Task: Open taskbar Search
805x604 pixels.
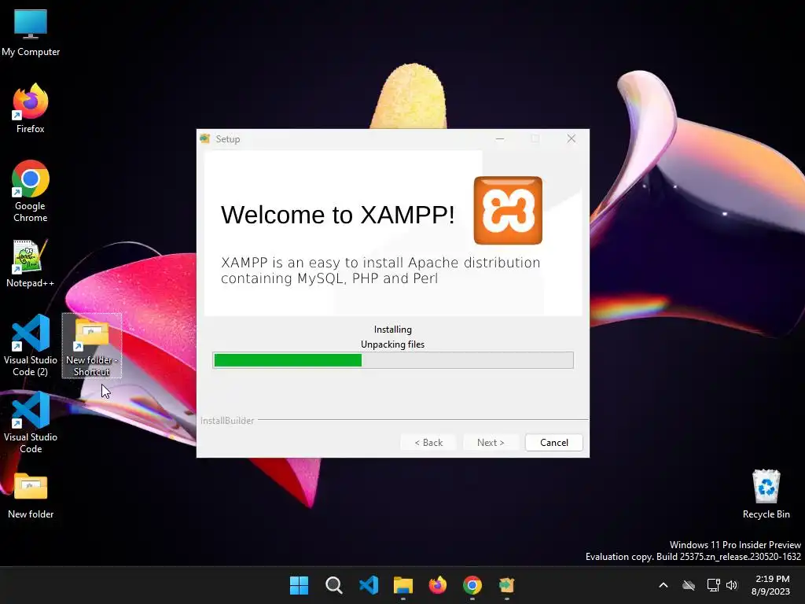Action: click(333, 585)
